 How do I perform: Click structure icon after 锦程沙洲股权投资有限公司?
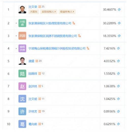(x=88, y=48)
